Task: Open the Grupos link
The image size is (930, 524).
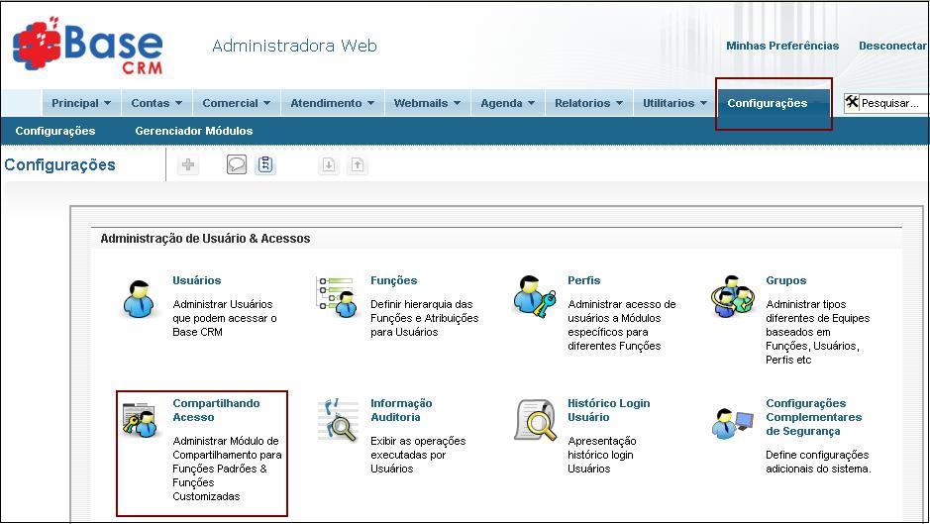Action: [785, 280]
